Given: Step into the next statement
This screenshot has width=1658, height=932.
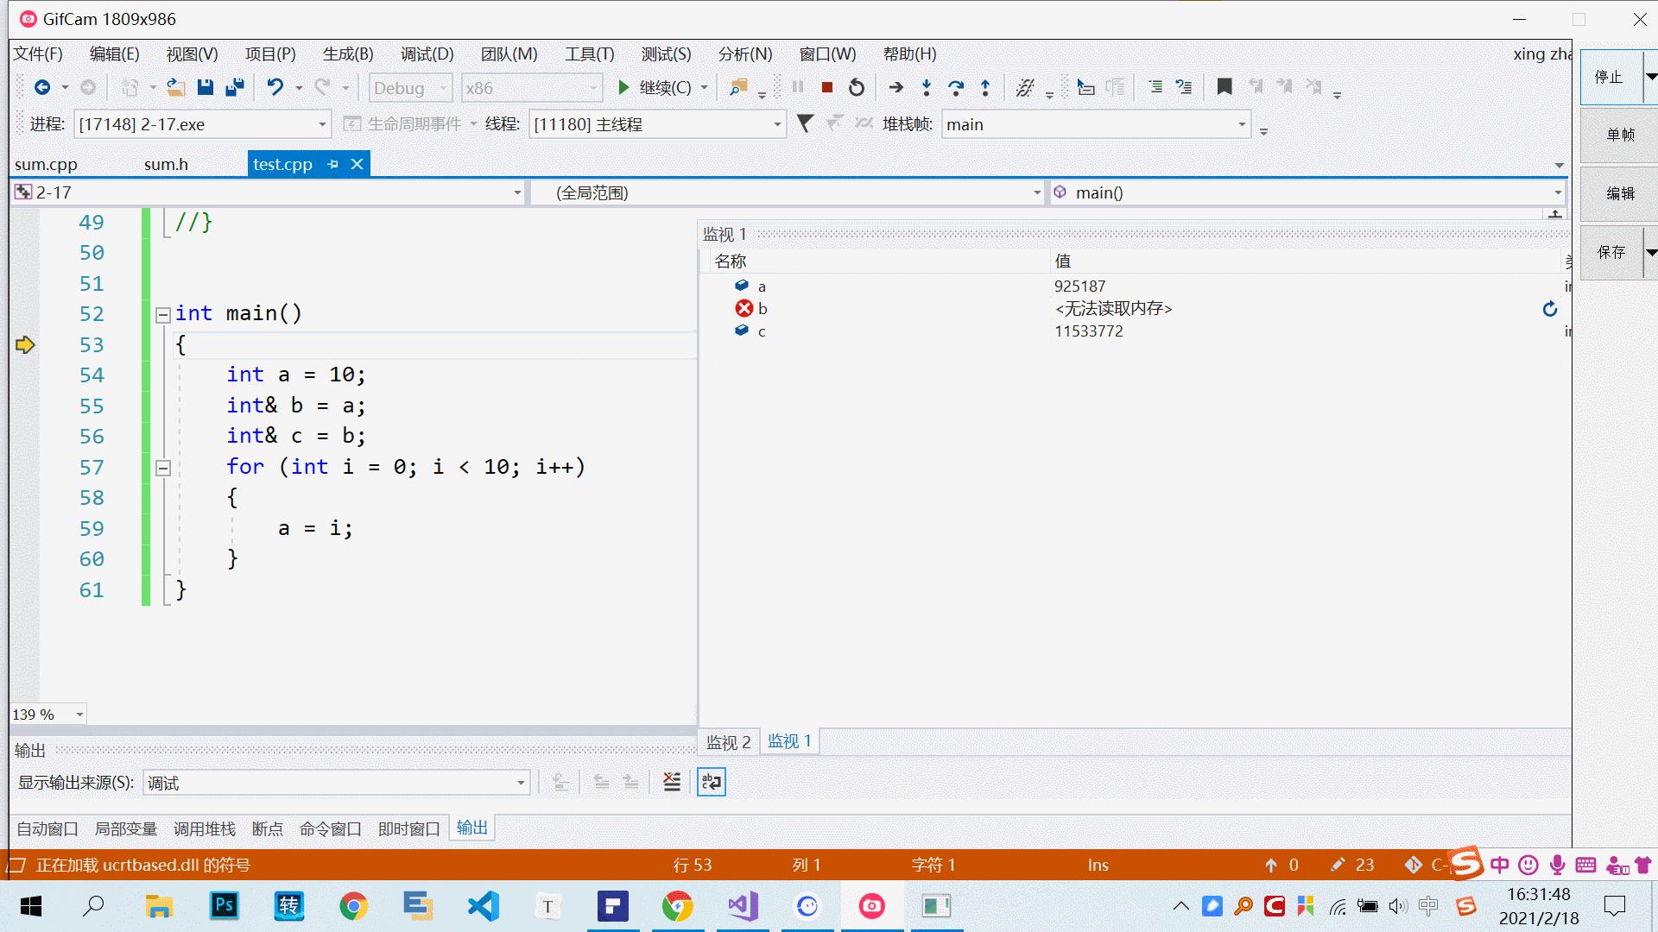Looking at the screenshot, I should (925, 86).
